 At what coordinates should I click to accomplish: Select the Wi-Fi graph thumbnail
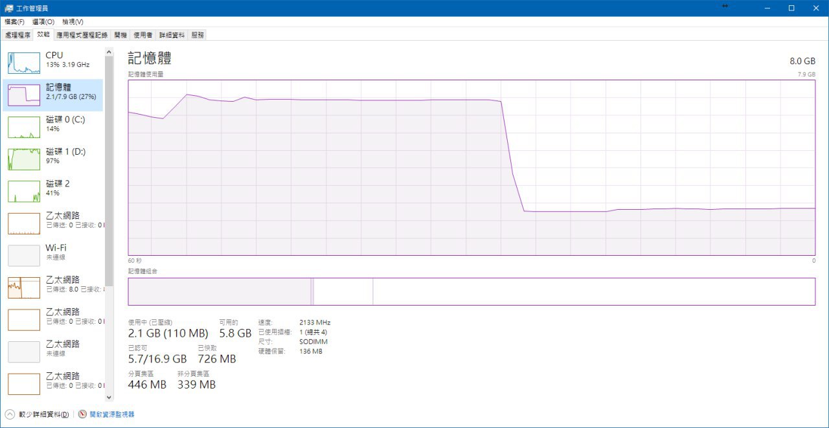(x=24, y=255)
